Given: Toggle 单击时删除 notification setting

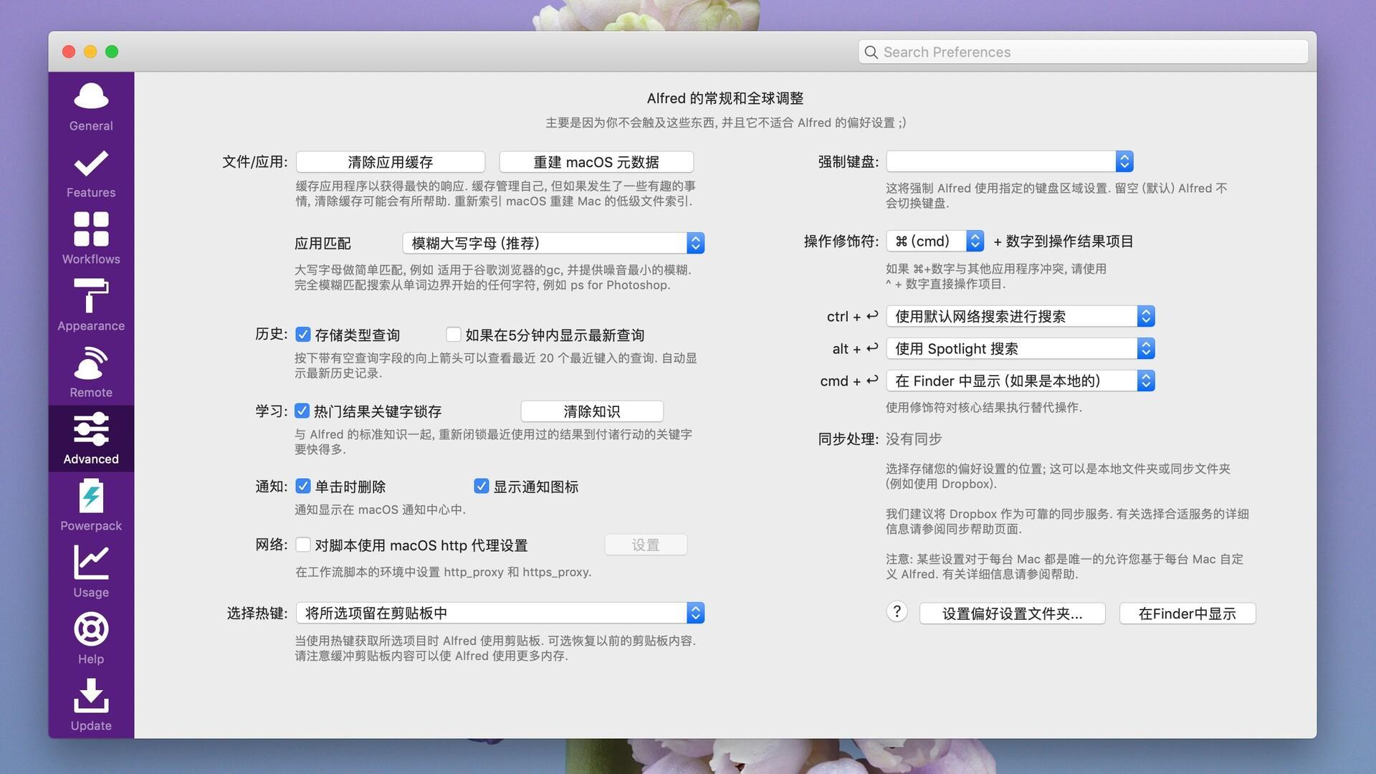Looking at the screenshot, I should (x=302, y=486).
